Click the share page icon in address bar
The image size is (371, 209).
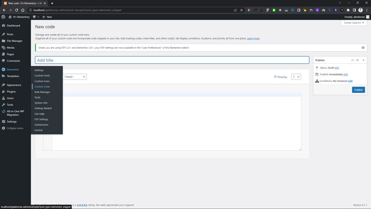click(x=235, y=10)
